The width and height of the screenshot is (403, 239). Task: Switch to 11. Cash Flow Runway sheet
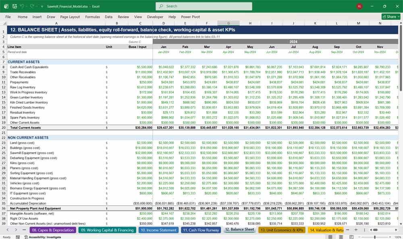point(201,230)
